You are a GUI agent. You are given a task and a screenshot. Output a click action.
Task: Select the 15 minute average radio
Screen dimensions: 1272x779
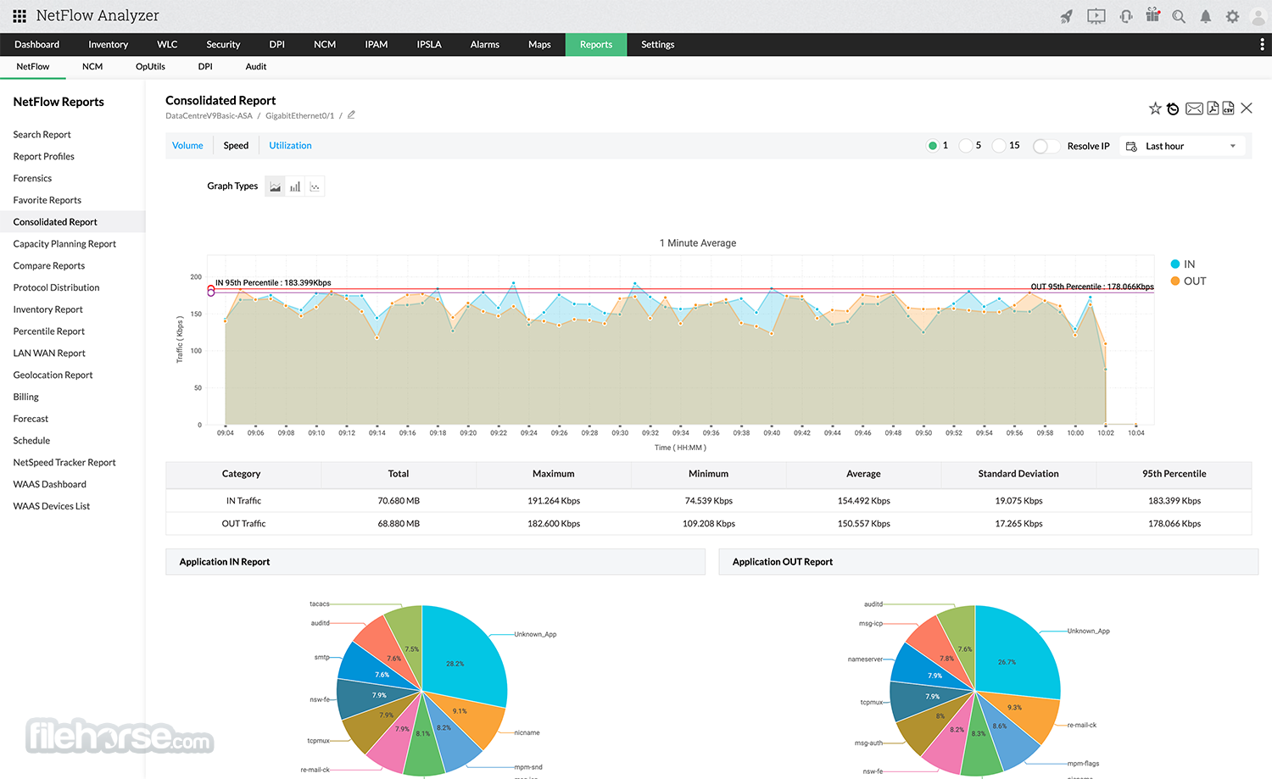point(999,146)
